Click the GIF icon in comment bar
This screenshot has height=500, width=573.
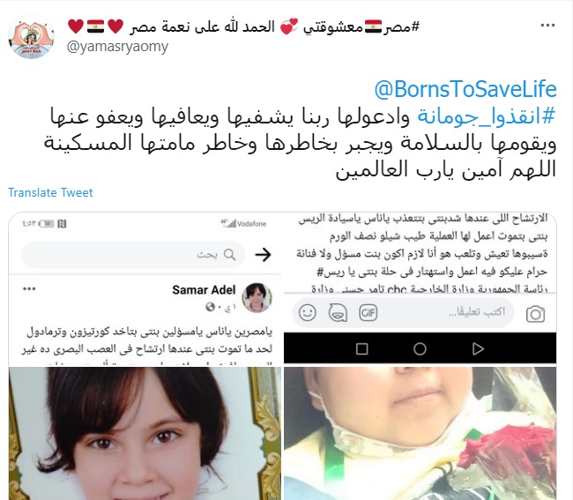pyautogui.click(x=368, y=313)
